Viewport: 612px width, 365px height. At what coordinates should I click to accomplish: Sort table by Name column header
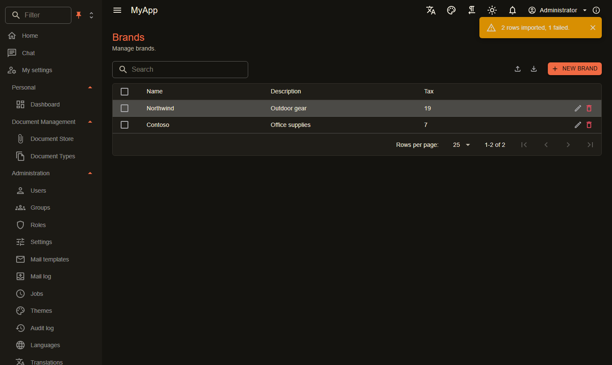[x=155, y=91]
